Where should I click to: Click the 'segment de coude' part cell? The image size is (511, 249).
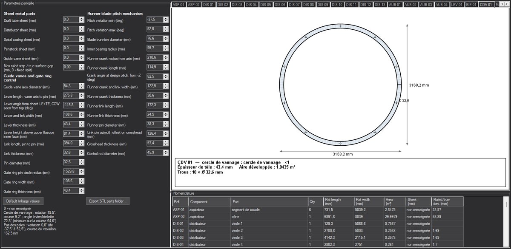(269, 209)
